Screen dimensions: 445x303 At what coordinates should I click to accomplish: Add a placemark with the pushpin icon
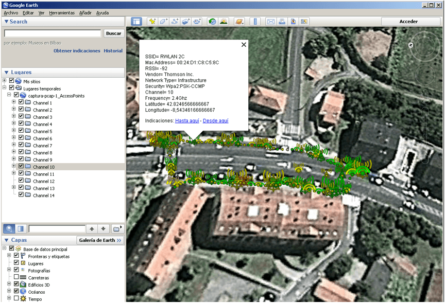point(152,22)
